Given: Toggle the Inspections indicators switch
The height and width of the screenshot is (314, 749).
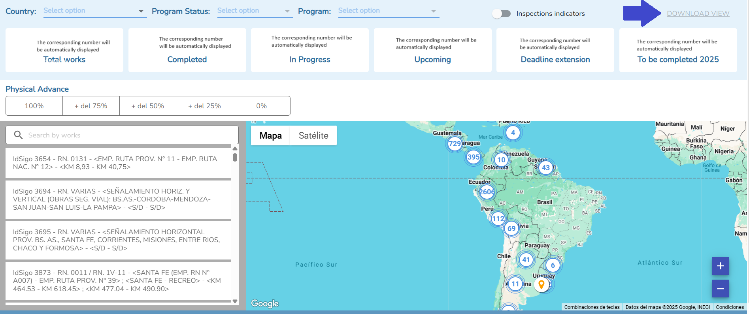Looking at the screenshot, I should pos(502,14).
